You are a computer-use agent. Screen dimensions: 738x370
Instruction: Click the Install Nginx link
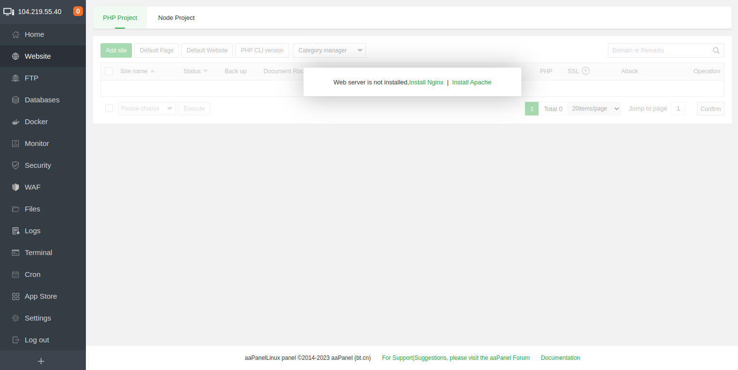426,82
